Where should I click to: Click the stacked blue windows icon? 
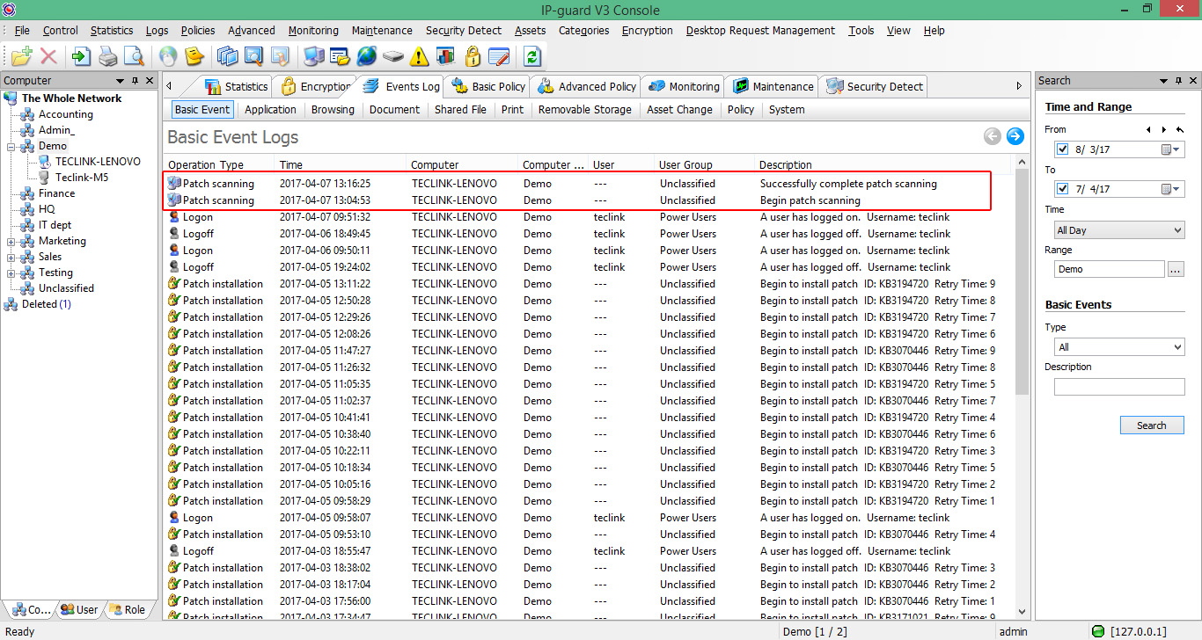pos(227,57)
